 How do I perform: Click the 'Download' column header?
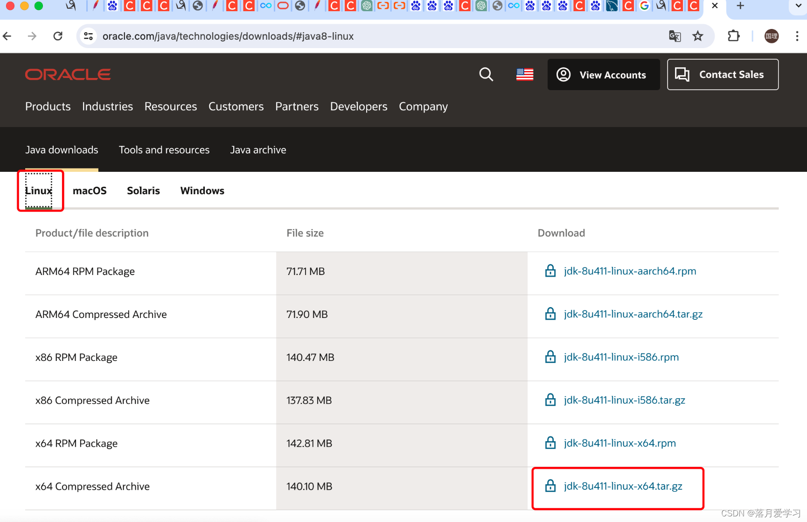click(x=561, y=233)
